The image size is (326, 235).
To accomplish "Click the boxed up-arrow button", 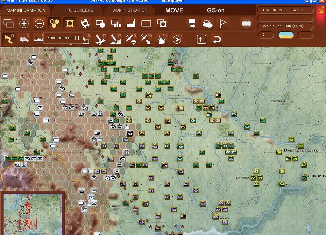I will point(201,39).
